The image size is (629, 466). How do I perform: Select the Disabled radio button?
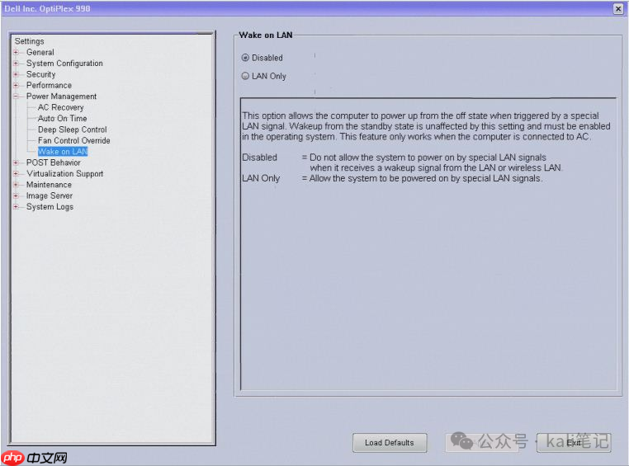[x=245, y=58]
